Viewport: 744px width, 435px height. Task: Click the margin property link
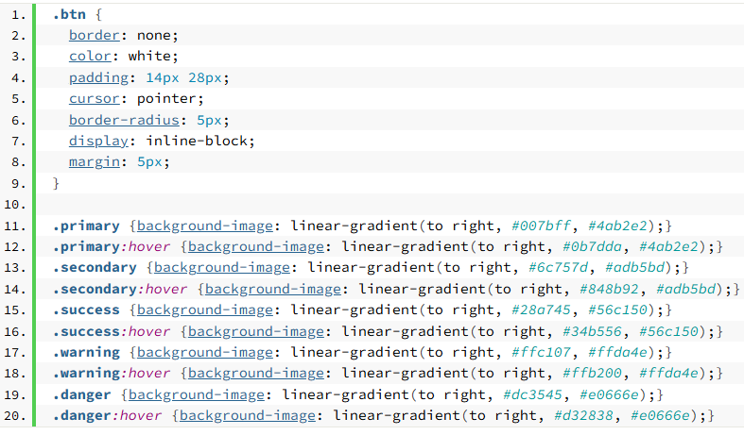click(x=94, y=161)
